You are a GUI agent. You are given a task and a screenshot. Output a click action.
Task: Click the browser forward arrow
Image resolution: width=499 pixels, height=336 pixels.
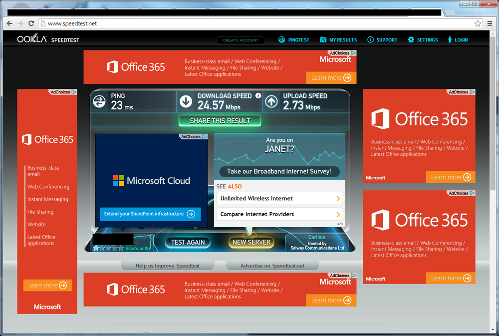(x=20, y=23)
